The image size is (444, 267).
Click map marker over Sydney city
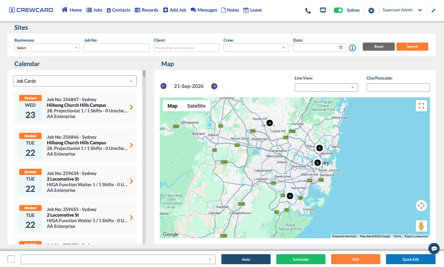(x=318, y=163)
